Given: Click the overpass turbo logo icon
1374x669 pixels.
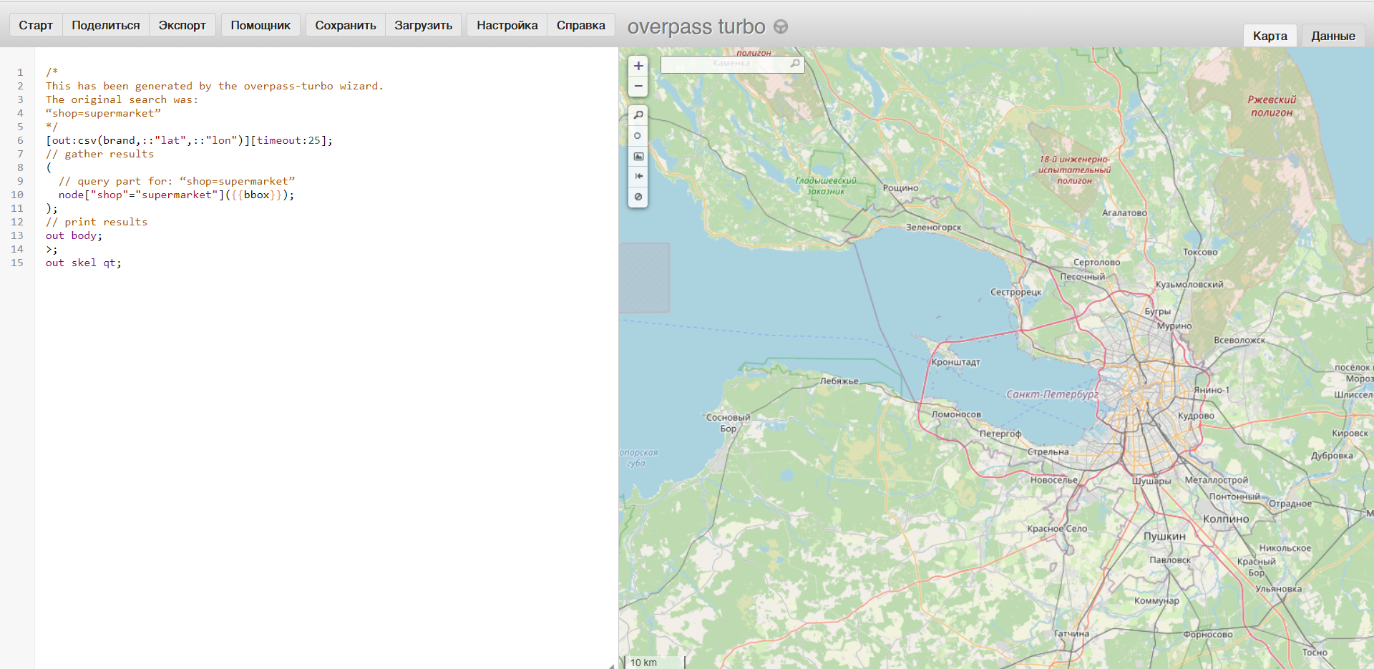Looking at the screenshot, I should [x=781, y=26].
